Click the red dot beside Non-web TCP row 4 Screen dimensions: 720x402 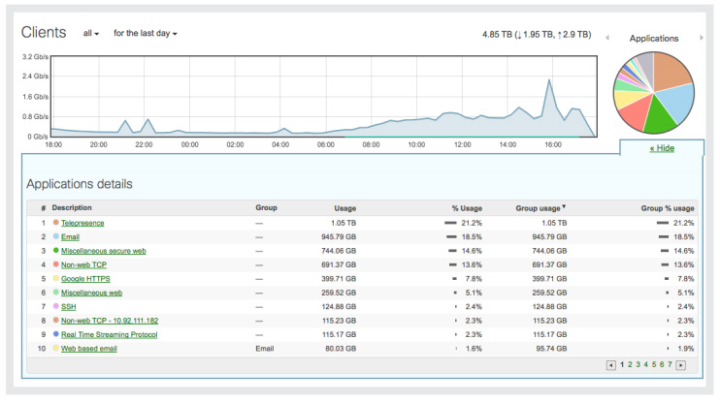pyautogui.click(x=55, y=264)
